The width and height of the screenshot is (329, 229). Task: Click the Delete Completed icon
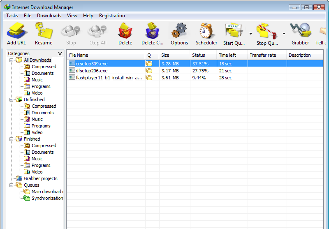(152, 31)
